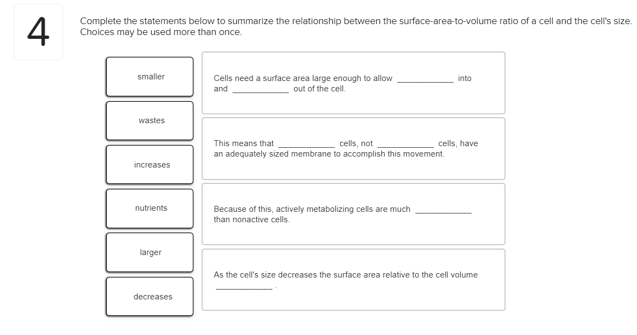Select the "larger" answer tile
The width and height of the screenshot is (637, 335).
point(150,252)
